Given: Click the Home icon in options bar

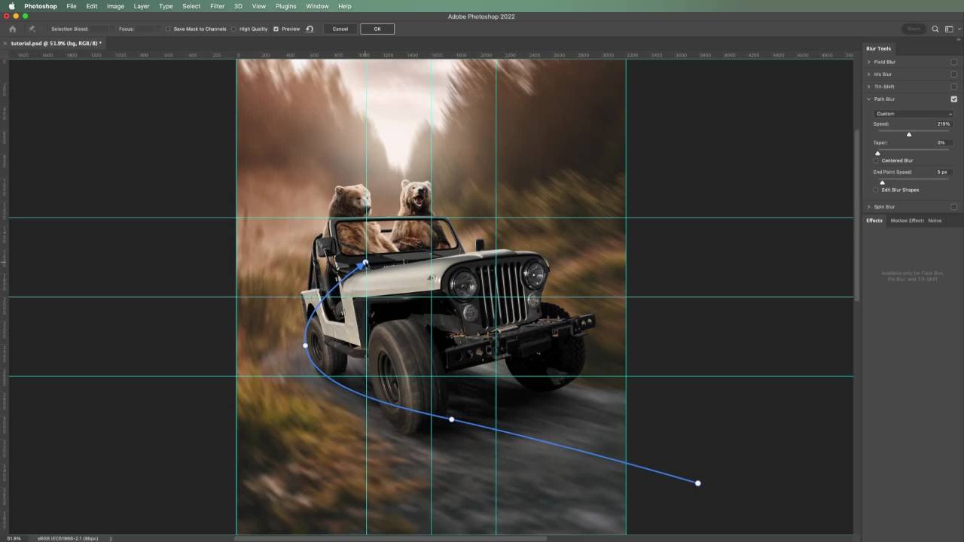Looking at the screenshot, I should pyautogui.click(x=12, y=29).
